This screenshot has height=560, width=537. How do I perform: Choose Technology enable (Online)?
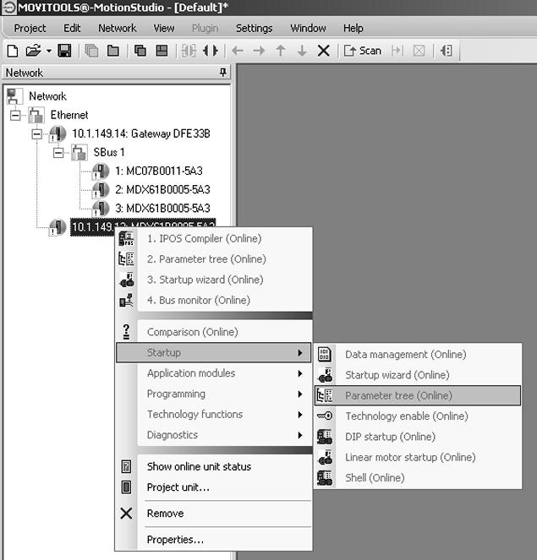(x=407, y=416)
